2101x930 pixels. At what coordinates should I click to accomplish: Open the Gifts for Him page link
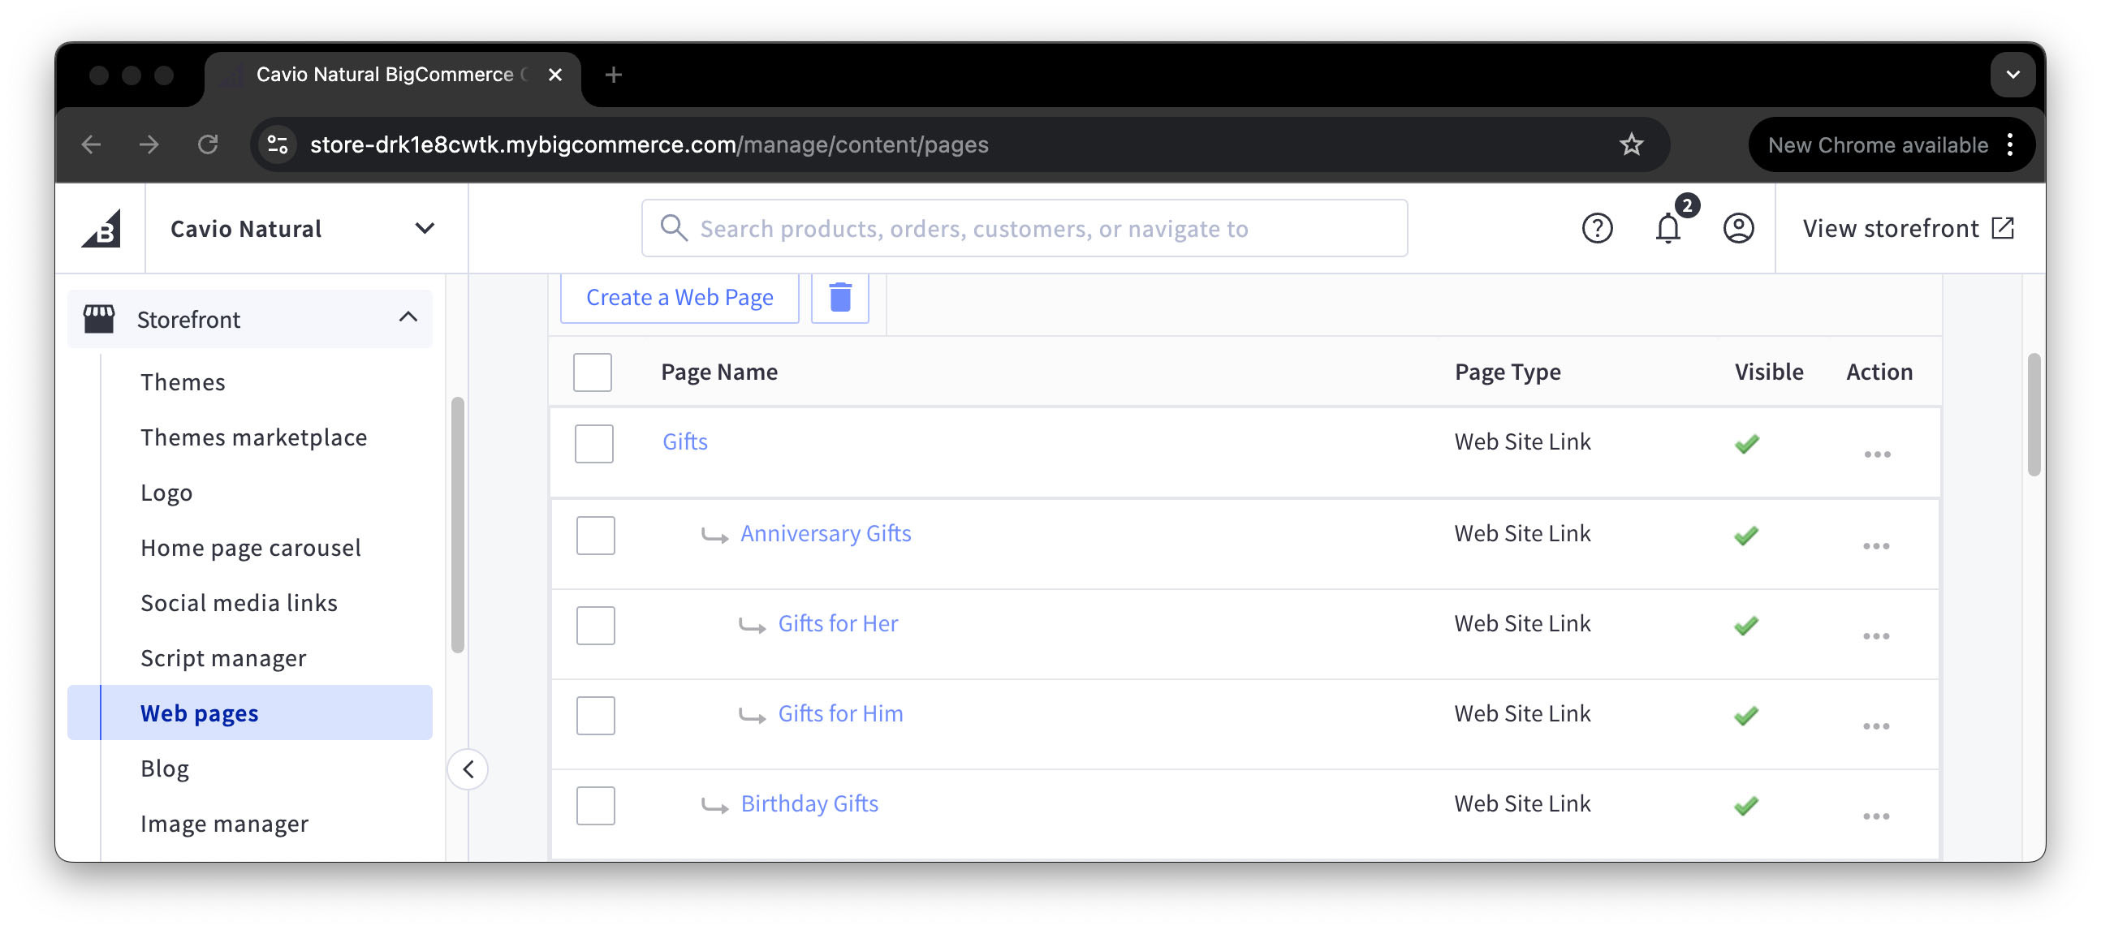click(x=840, y=714)
